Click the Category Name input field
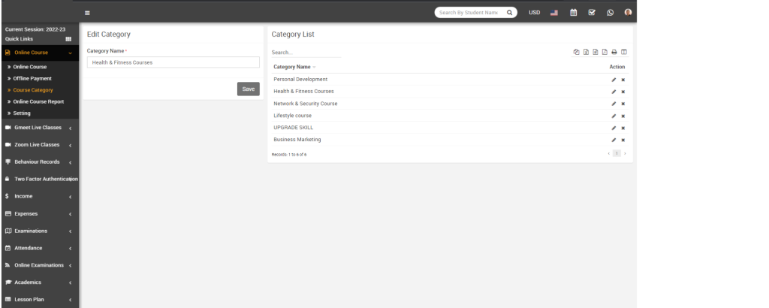 pos(173,62)
